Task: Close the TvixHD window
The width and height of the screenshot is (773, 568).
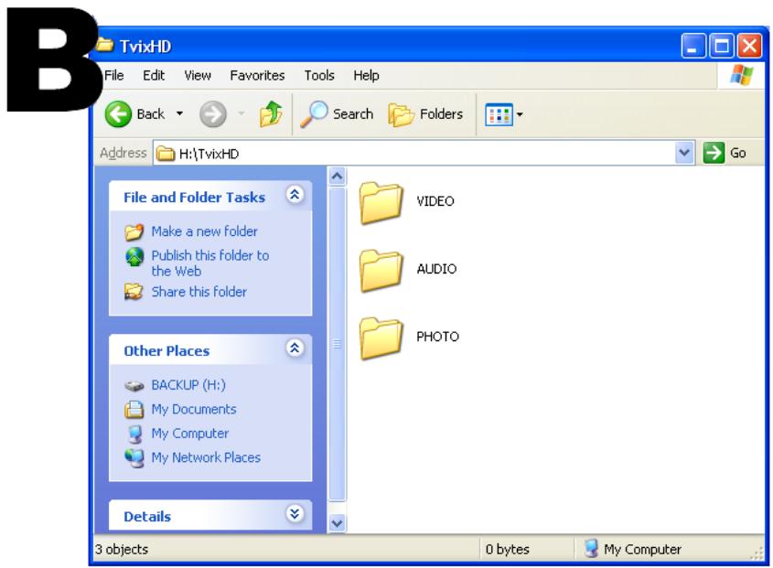Action: [750, 47]
